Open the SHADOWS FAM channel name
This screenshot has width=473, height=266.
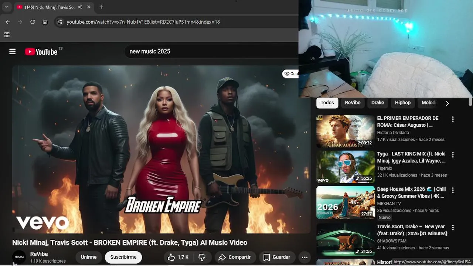[392, 241]
